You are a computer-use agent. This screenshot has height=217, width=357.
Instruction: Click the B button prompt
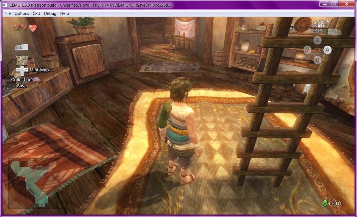click(317, 60)
